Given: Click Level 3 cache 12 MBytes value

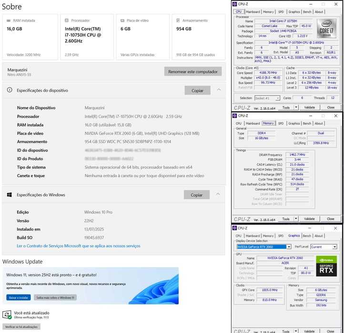Looking at the screenshot, I should (x=312, y=88).
